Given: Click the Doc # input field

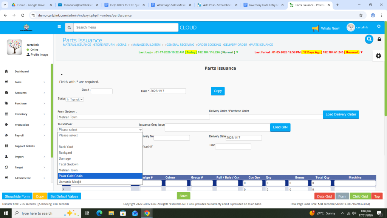Looking at the screenshot, I should 101,91.
